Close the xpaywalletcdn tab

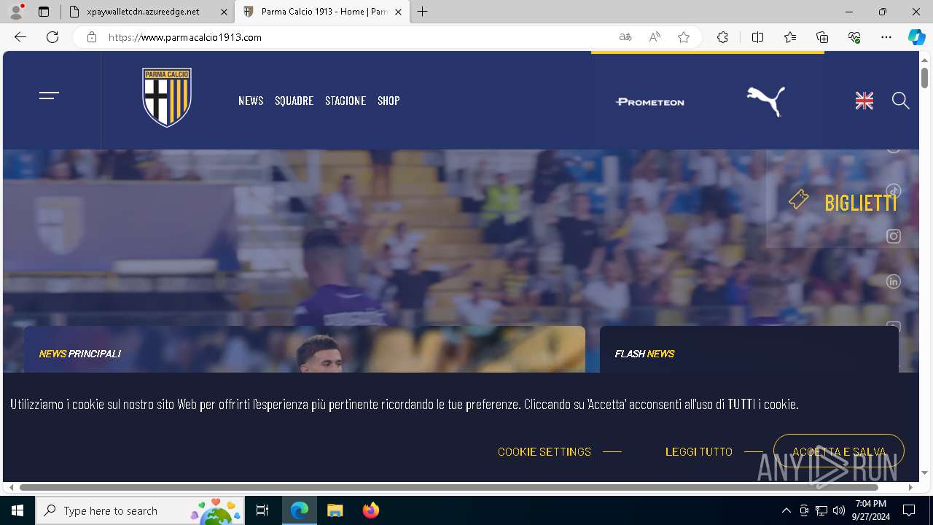(x=224, y=12)
